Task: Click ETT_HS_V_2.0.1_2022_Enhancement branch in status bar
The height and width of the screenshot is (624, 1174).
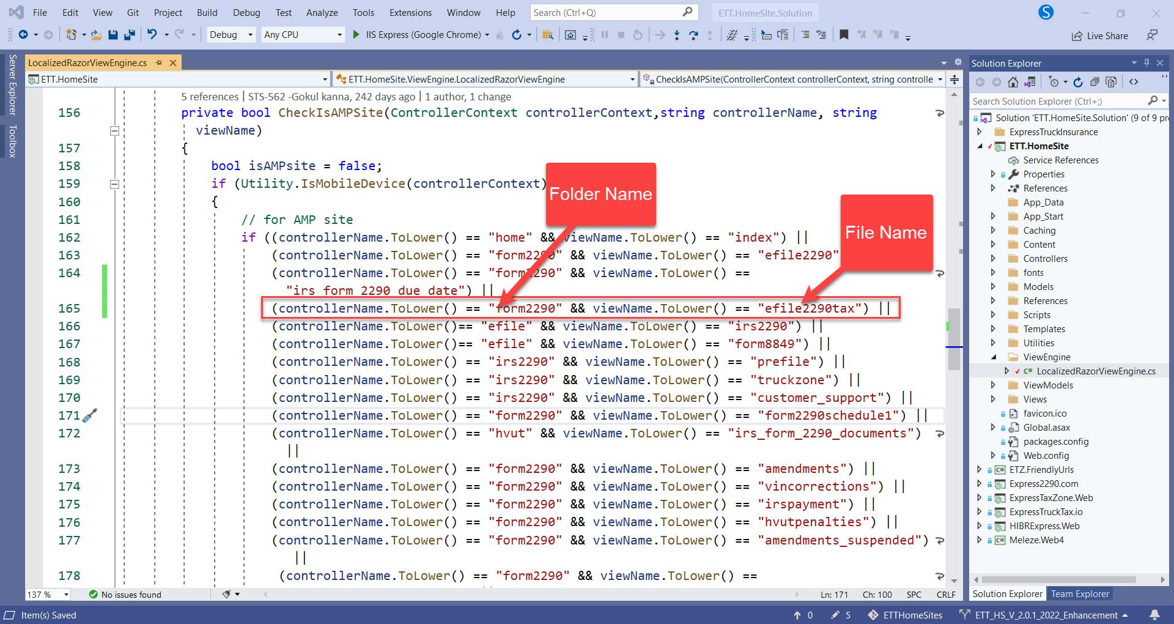Action: (x=1043, y=615)
